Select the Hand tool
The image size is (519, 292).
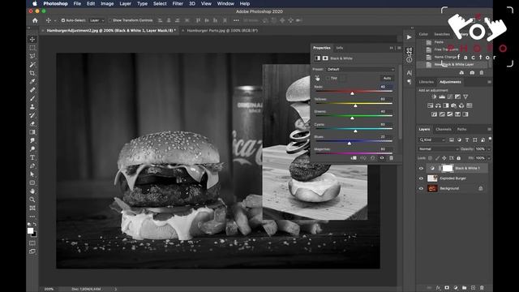click(x=32, y=191)
